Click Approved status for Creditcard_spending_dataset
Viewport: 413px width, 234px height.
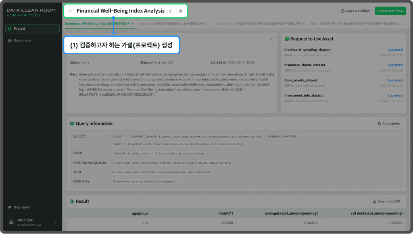point(395,50)
